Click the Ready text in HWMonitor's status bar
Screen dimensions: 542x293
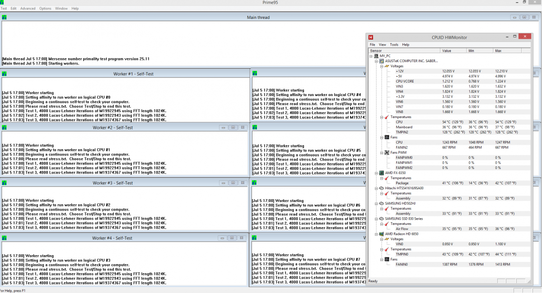point(373,281)
